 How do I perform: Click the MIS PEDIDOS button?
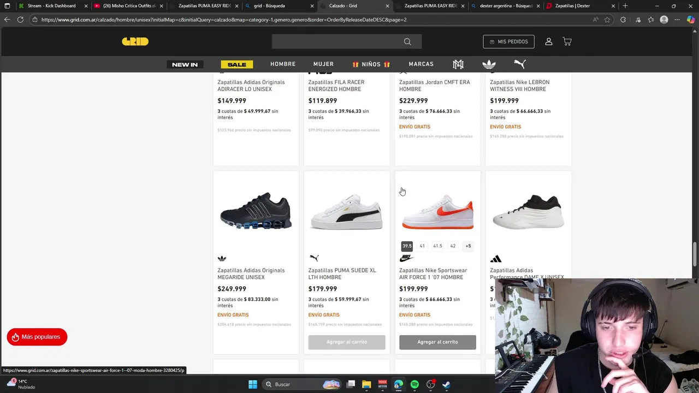point(508,41)
